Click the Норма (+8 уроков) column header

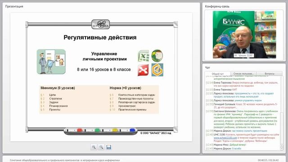tap(126, 88)
